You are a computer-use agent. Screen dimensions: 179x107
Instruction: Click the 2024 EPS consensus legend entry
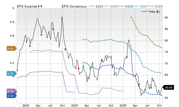click(96, 6)
